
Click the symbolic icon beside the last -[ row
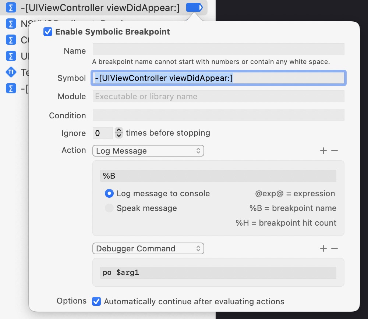(11, 88)
